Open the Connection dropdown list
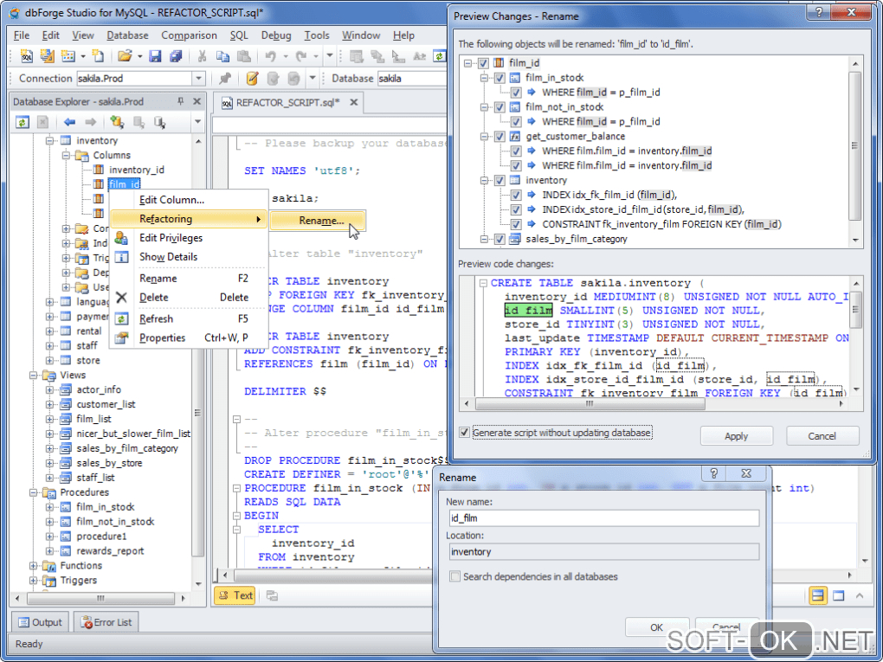Viewport: 883px width, 662px height. [x=198, y=79]
